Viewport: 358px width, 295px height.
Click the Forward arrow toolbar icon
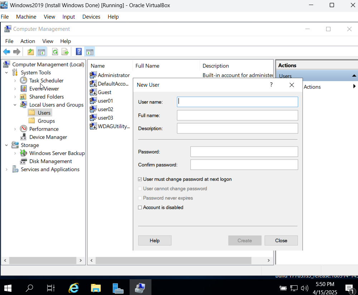pyautogui.click(x=17, y=52)
